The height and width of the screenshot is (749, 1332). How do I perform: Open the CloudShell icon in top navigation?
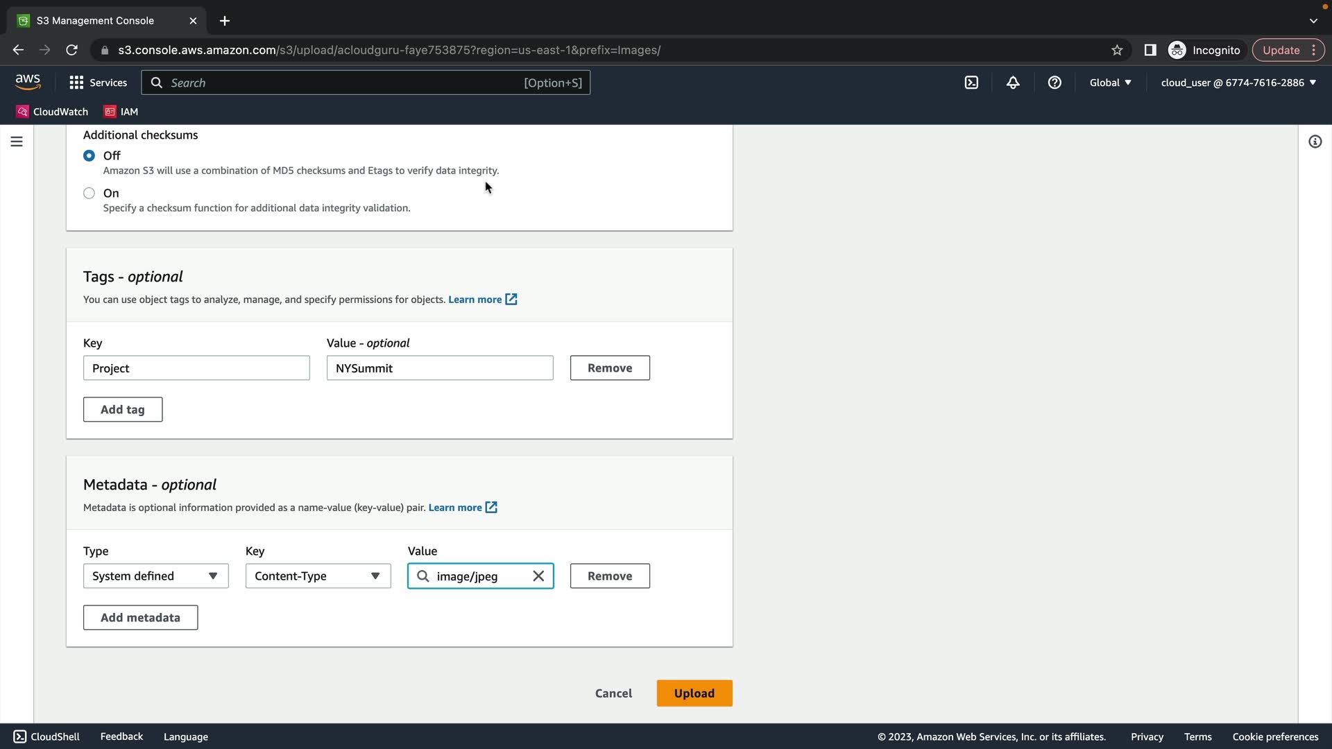[x=971, y=83]
